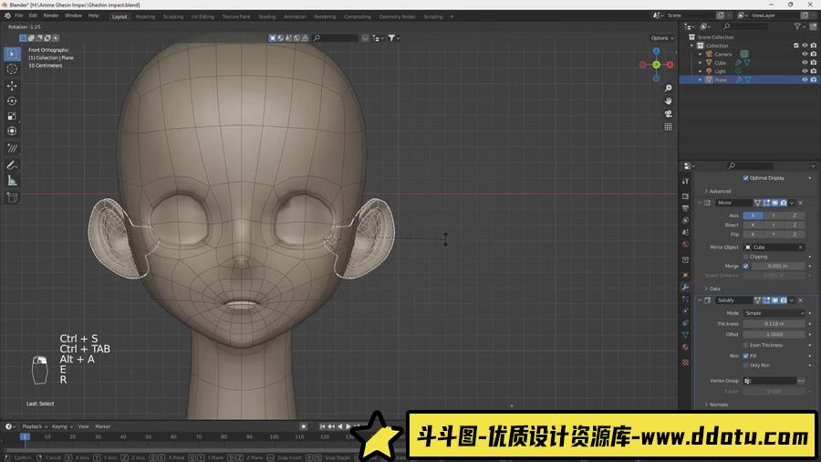Image resolution: width=821 pixels, height=462 pixels.
Task: Adjust the Mirror Merge distance field
Action: [778, 266]
